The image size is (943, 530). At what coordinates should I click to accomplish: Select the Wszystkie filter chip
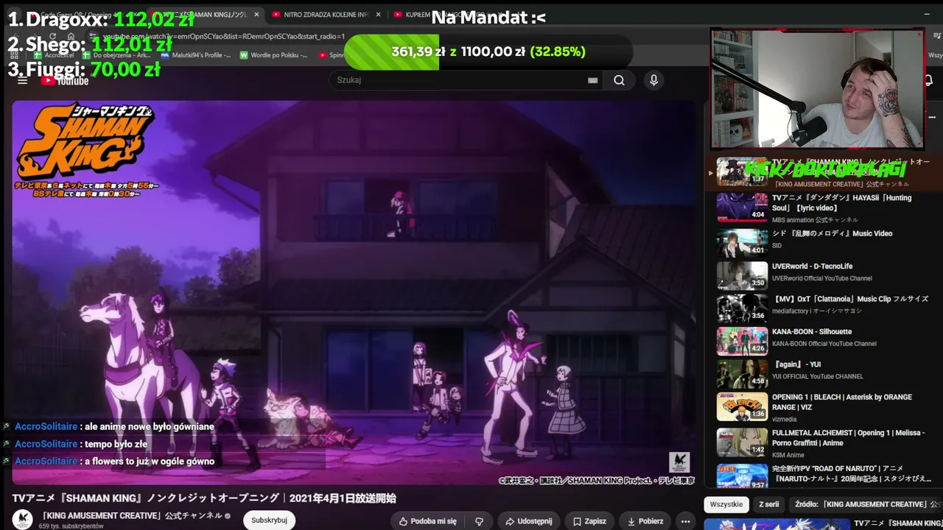click(726, 504)
